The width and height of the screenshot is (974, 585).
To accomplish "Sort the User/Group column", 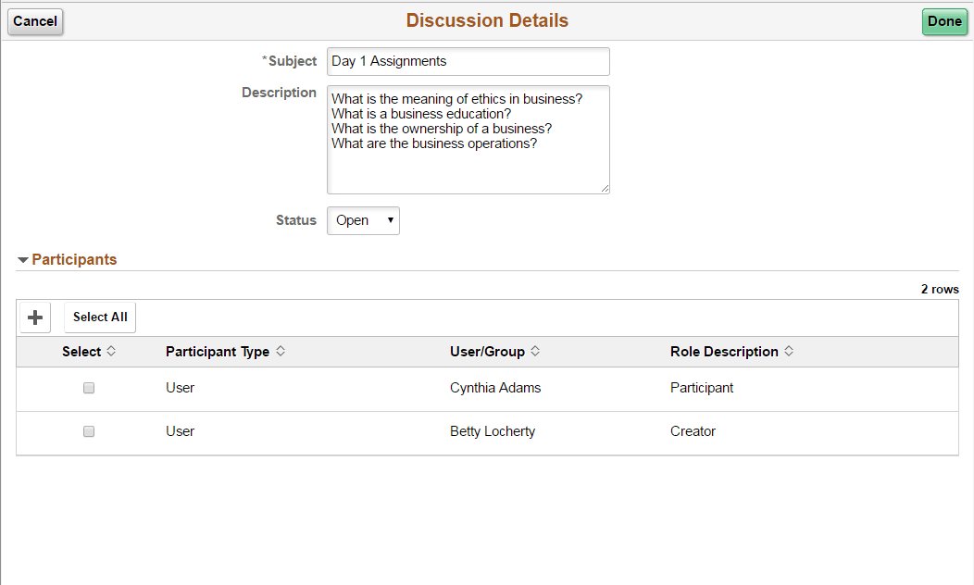I will (536, 351).
